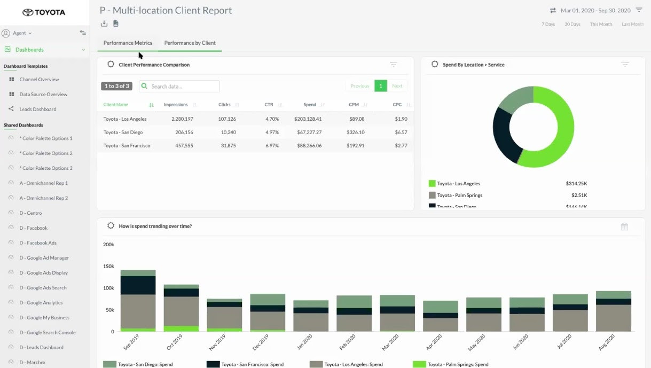Open Leads Dashboard template
Screen dimensions: 651x368
tap(38, 109)
